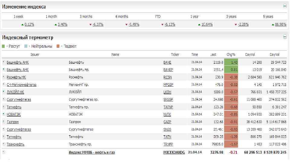
Task: Open ticker link ROSN for Роснефть
Action: (x=168, y=77)
